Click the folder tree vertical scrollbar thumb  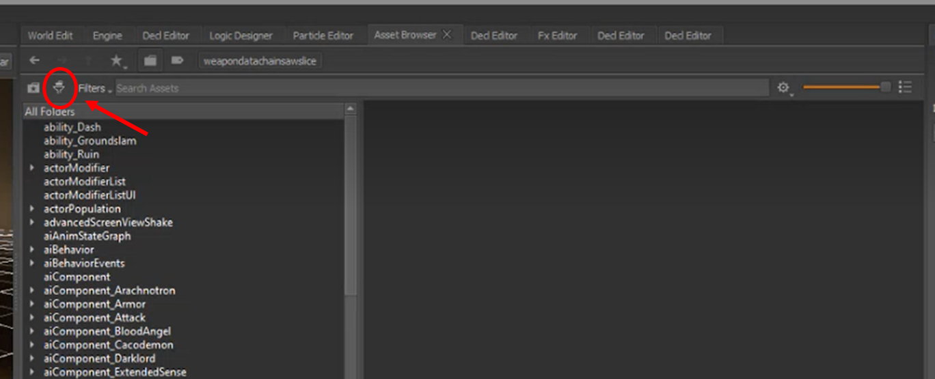(350, 206)
